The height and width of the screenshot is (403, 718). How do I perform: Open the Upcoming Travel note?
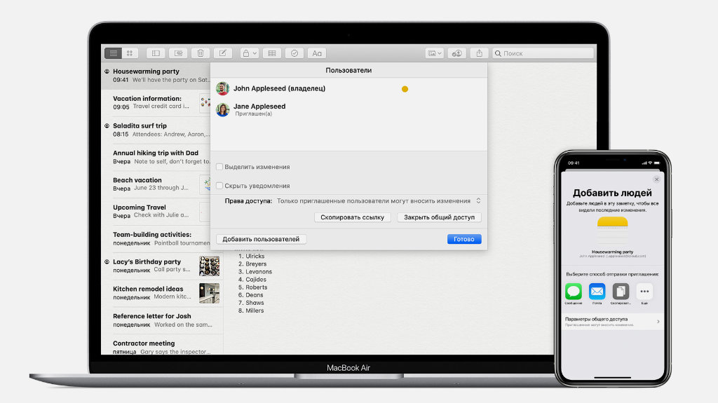click(x=156, y=211)
